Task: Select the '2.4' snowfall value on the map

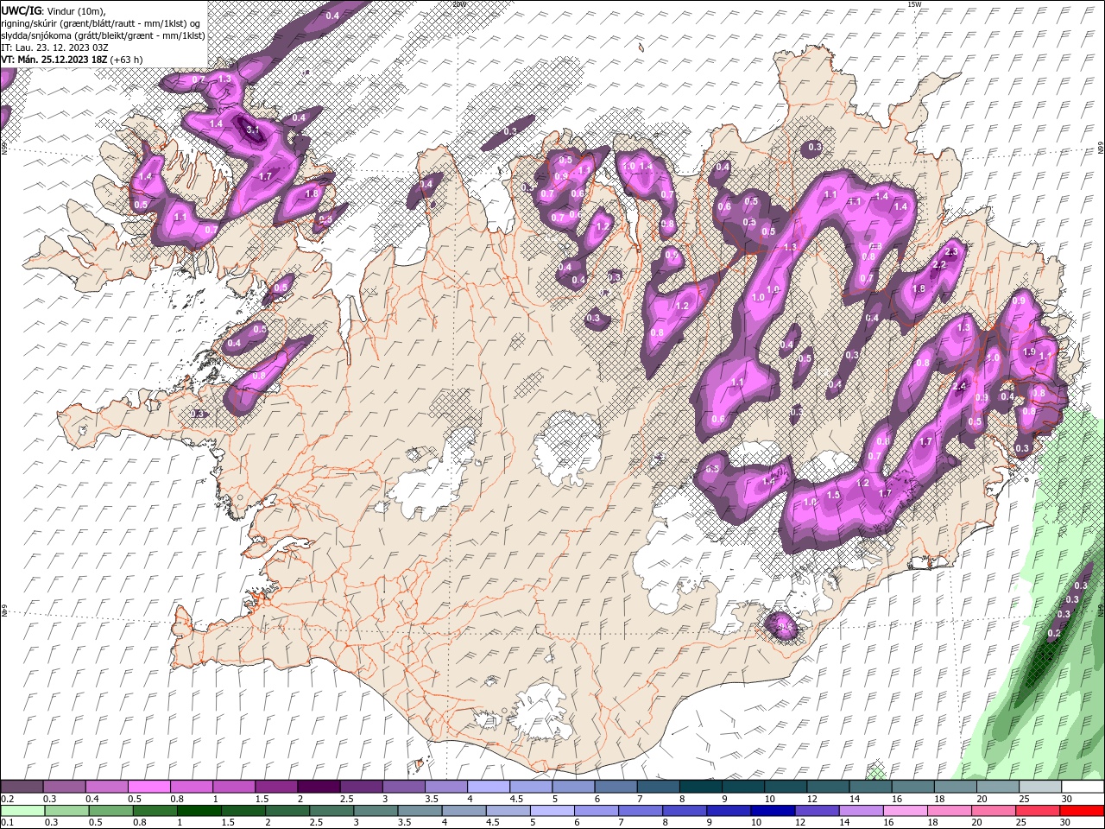Action: point(959,386)
